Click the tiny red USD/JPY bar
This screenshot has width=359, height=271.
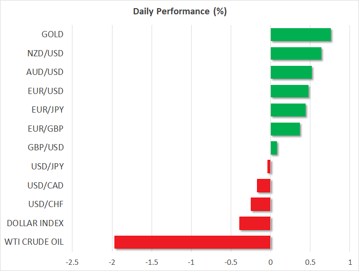(269, 167)
